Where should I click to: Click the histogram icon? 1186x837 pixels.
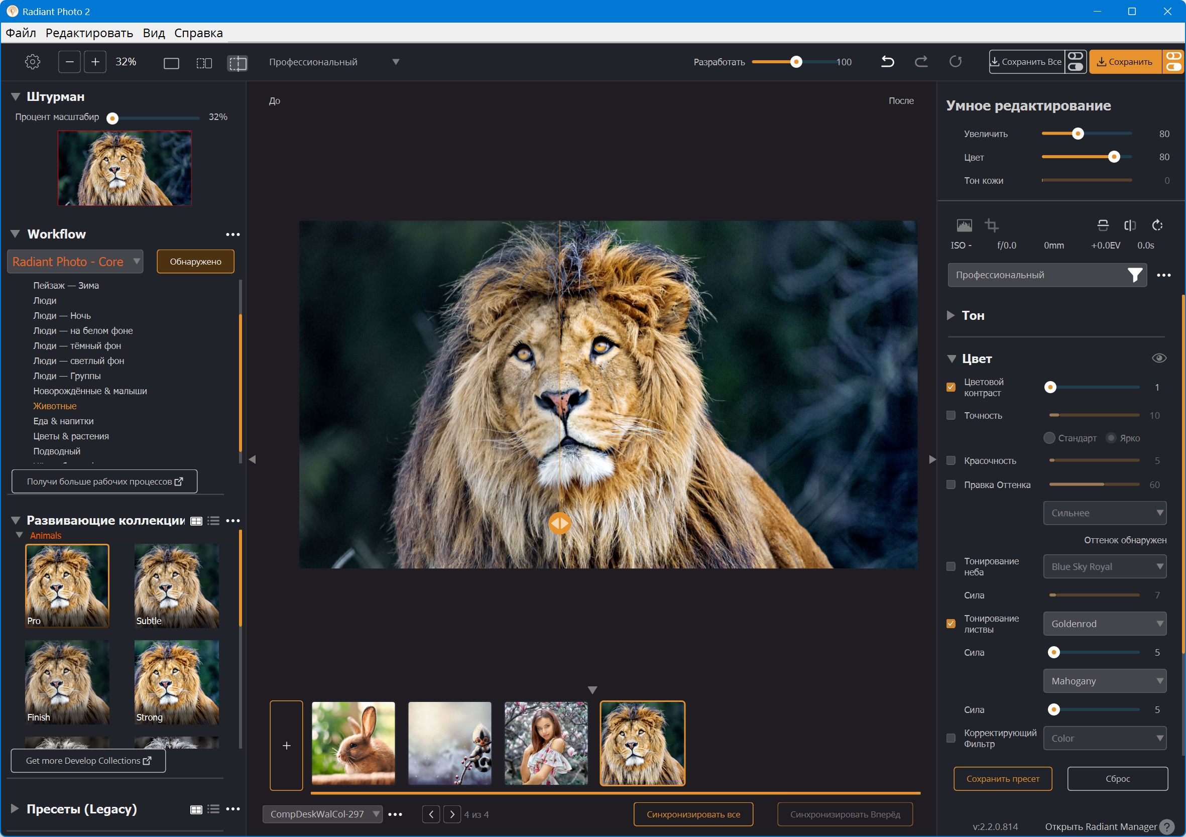point(964,225)
